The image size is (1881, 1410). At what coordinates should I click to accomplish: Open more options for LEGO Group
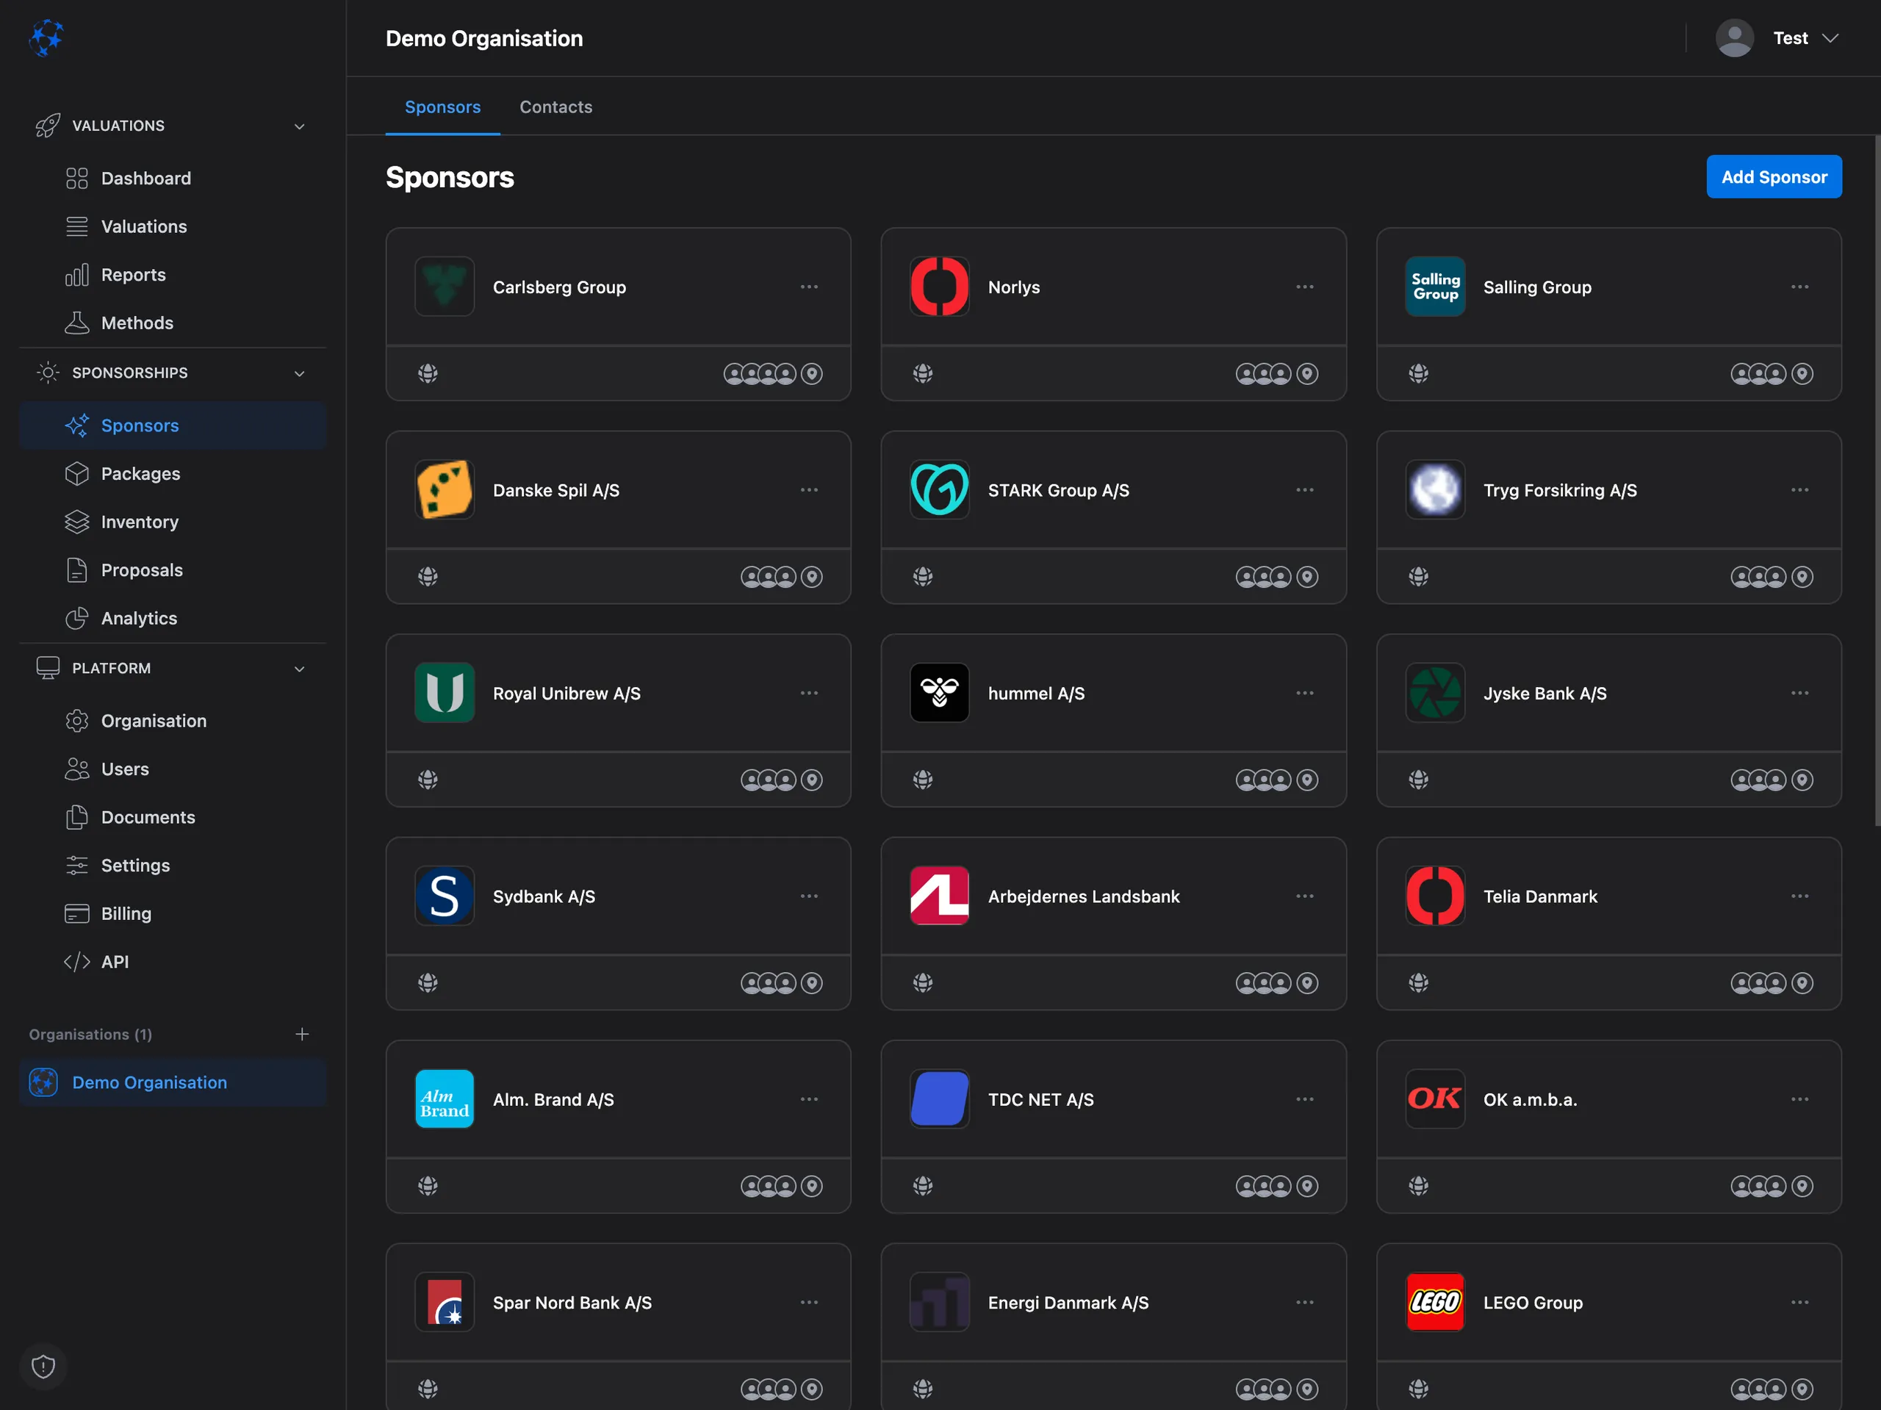[1800, 1303]
